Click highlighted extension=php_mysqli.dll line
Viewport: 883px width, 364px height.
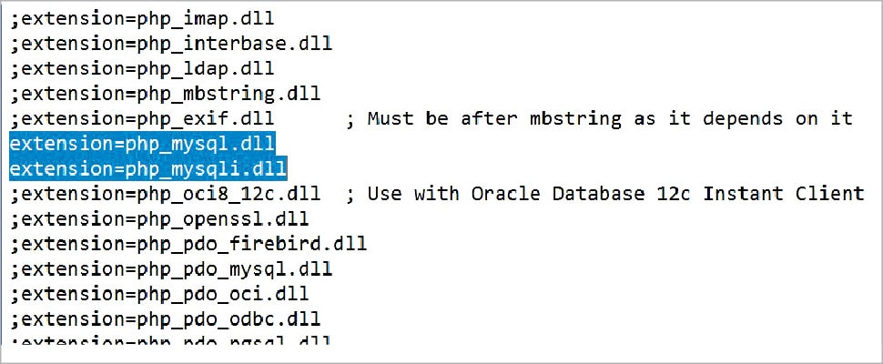pyautogui.click(x=147, y=167)
